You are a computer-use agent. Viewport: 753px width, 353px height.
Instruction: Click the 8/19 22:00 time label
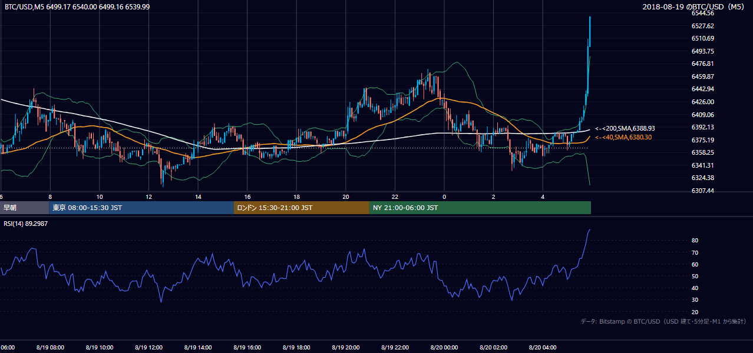(395, 348)
